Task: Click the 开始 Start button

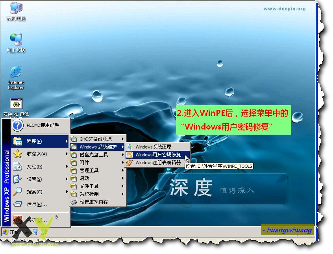Action: click(x=11, y=232)
